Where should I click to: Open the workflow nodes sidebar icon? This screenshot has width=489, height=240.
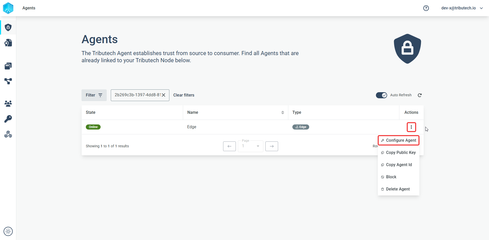click(8, 81)
